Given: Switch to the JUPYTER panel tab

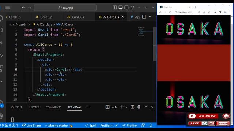Looking at the screenshot, I should coord(34,107).
